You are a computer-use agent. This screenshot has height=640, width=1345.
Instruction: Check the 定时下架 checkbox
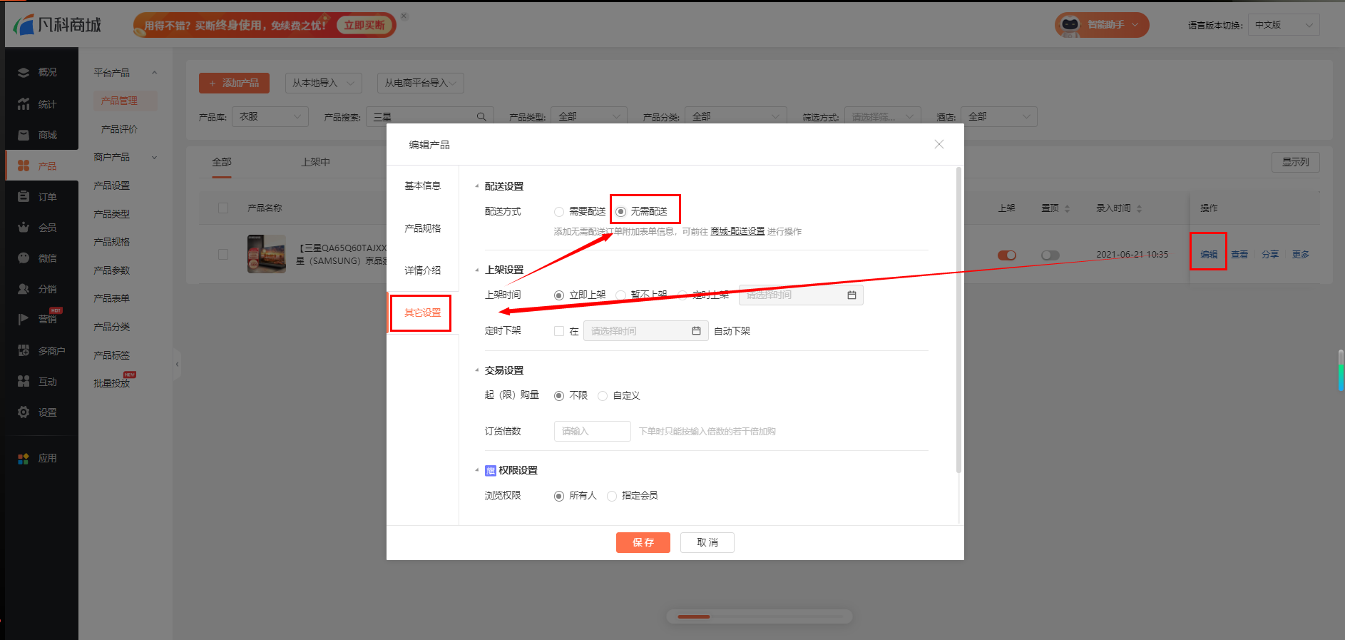click(559, 331)
